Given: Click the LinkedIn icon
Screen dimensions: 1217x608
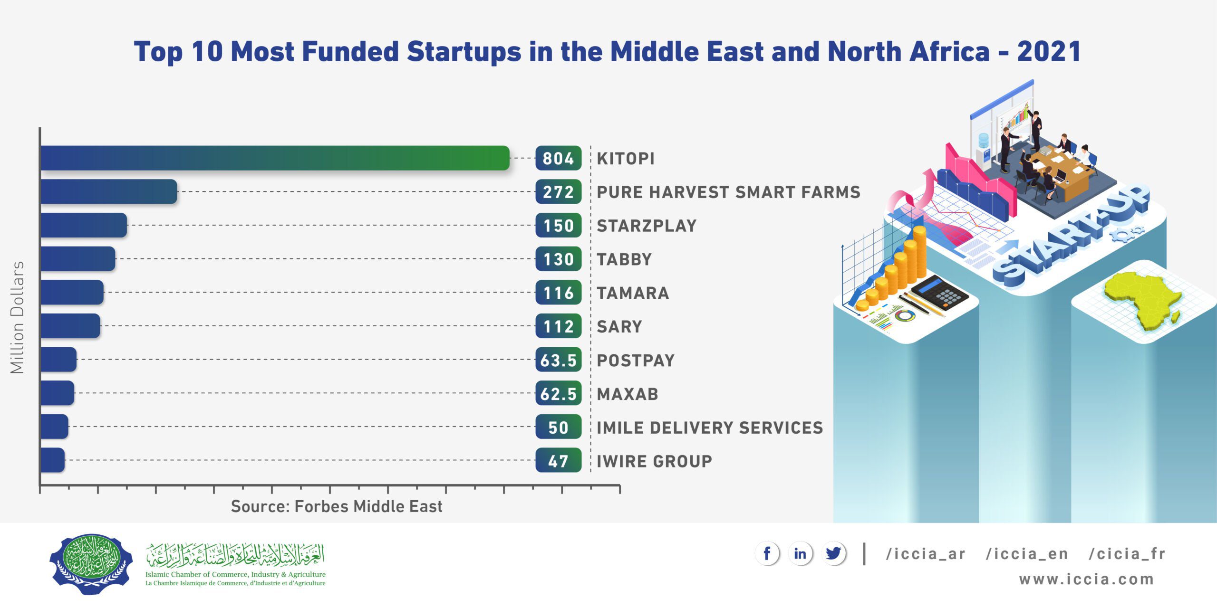Looking at the screenshot, I should pos(800,554).
